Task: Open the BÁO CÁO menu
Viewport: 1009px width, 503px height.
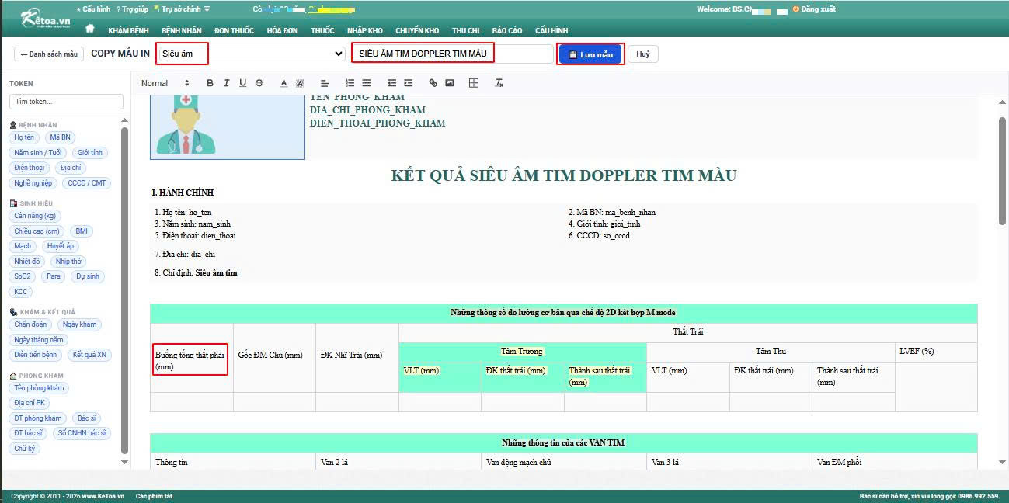Action: 507,30
